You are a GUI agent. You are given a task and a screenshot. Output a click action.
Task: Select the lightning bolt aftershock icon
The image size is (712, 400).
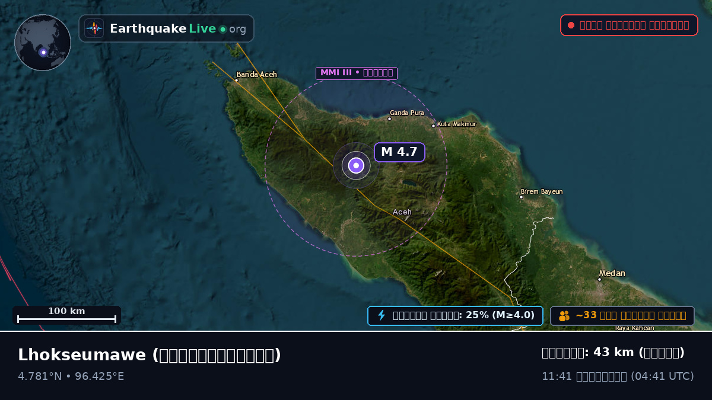[382, 315]
